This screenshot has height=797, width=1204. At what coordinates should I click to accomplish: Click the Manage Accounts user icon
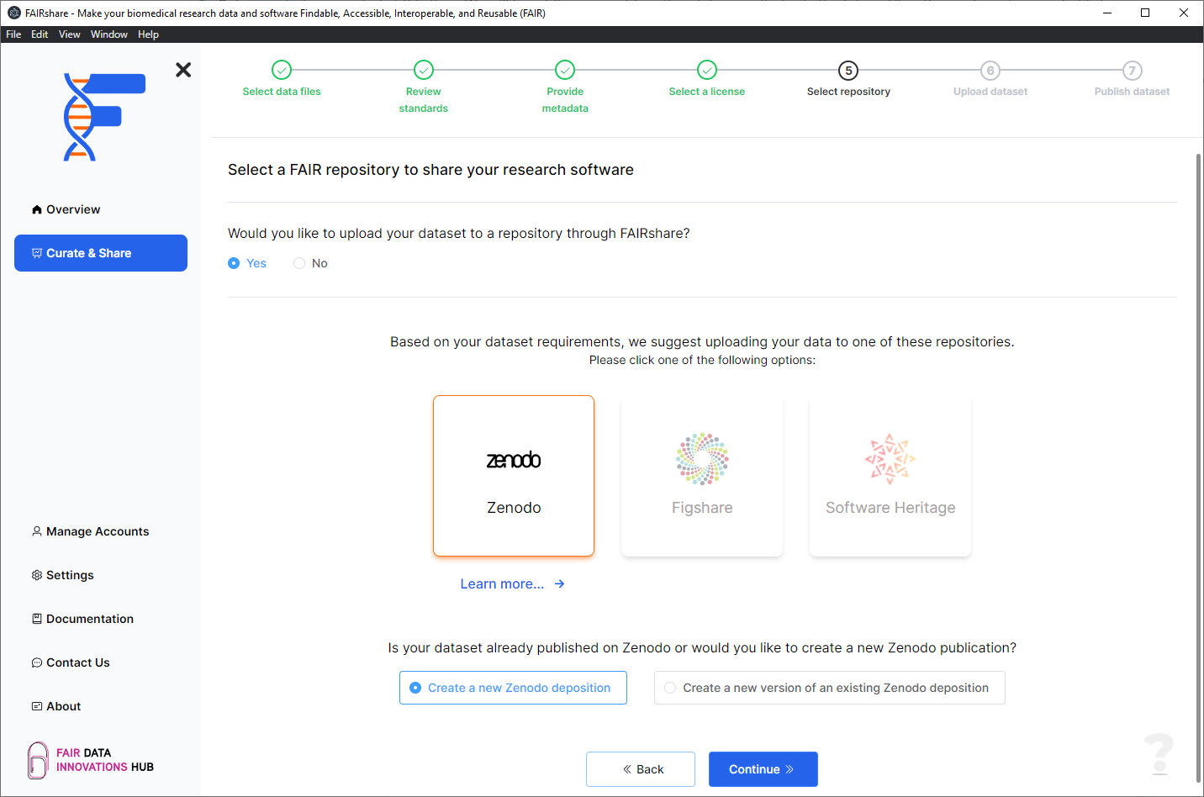(x=37, y=531)
